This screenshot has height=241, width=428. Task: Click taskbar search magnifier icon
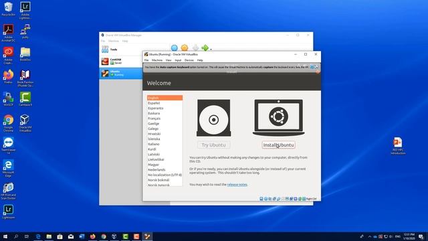(16, 236)
